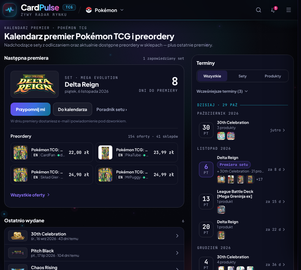Open the 4 PT 30th Celebration entry chevron
The width and height of the screenshot is (301, 270).
tap(284, 265)
